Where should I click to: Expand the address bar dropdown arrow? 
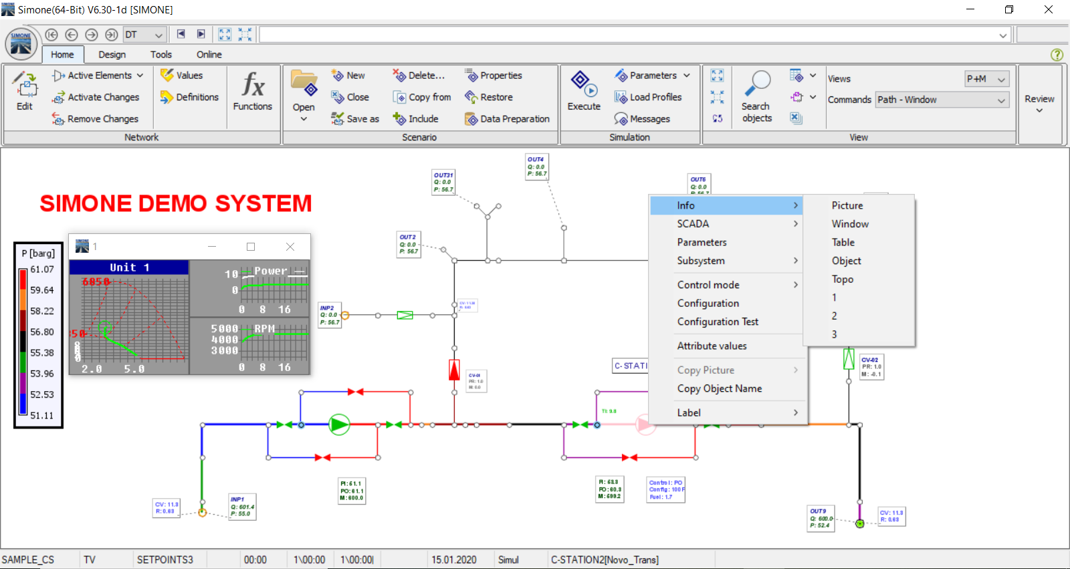[1003, 35]
